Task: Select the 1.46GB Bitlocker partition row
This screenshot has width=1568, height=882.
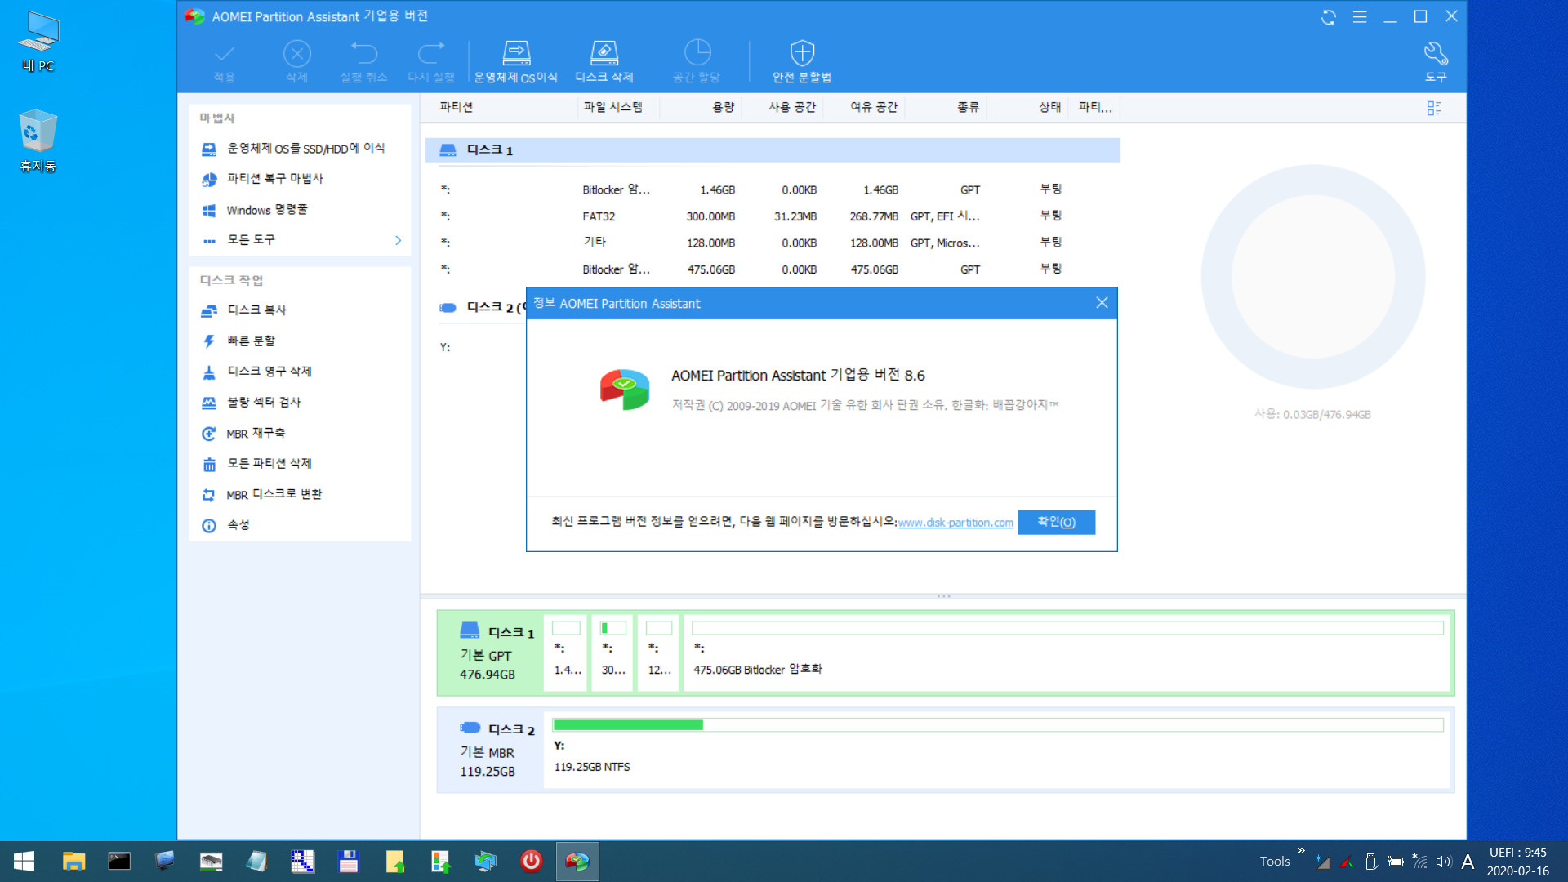Action: [x=773, y=189]
